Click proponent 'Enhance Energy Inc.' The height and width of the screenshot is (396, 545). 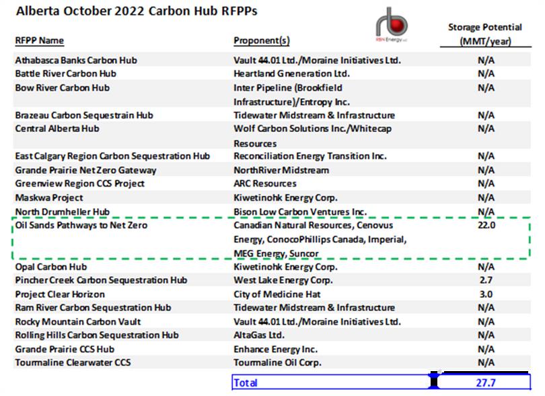coord(275,349)
